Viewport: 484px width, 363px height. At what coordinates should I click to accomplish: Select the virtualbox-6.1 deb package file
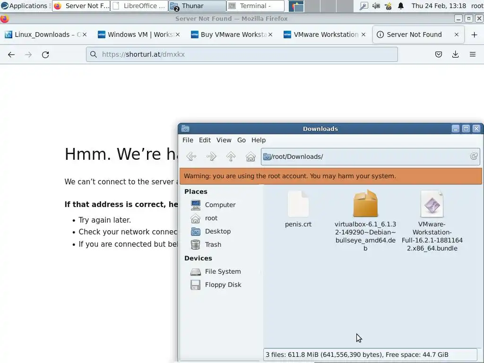tap(365, 220)
